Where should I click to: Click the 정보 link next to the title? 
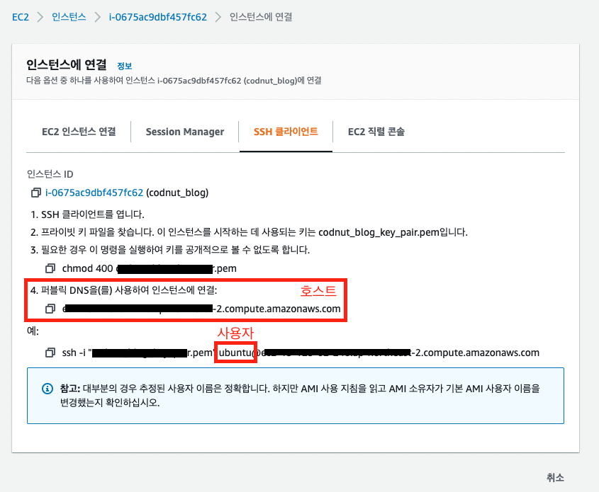pyautogui.click(x=125, y=66)
